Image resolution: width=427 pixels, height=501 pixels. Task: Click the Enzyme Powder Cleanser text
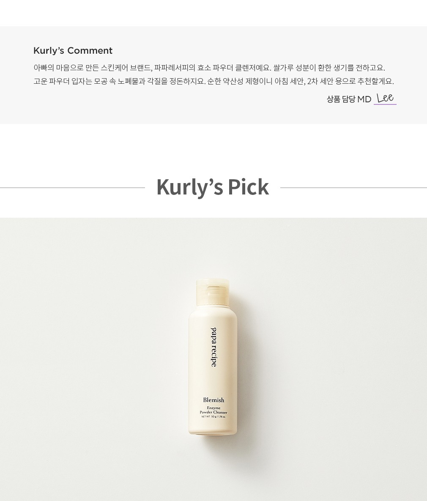213,410
